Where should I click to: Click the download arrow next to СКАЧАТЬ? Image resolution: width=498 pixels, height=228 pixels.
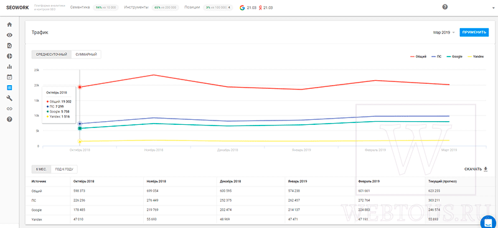486,169
